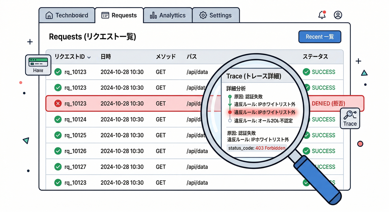Click the top green 原因: 認証失敗 trace node
This screenshot has height=212, width=389.
(229, 97)
